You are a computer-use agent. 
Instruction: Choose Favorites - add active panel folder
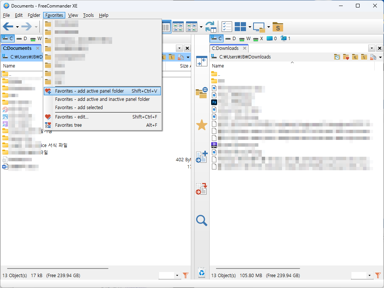point(102,91)
